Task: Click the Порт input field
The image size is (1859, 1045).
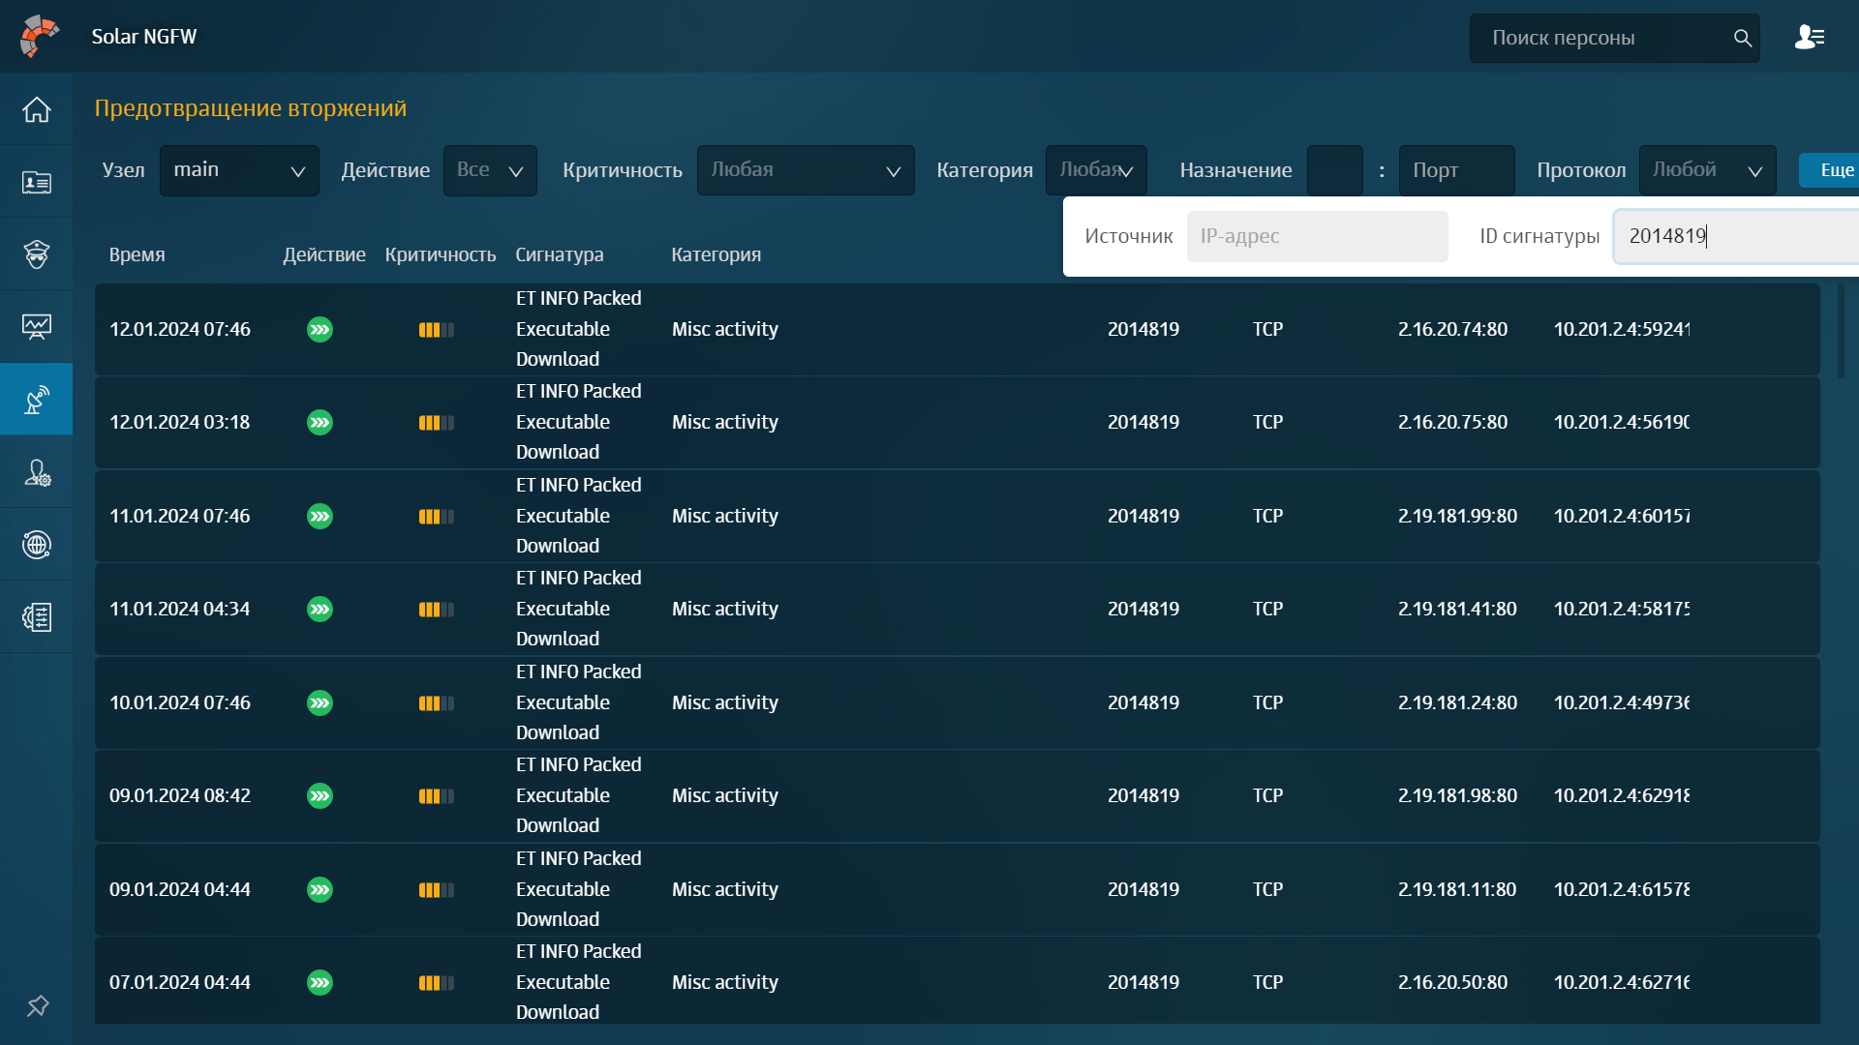Action: (1455, 170)
